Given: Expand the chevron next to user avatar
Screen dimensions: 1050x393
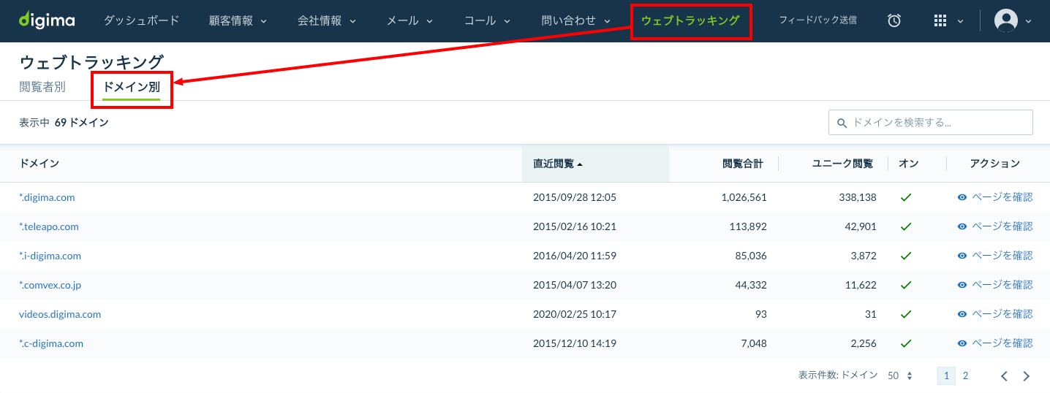Looking at the screenshot, I should tap(1028, 21).
